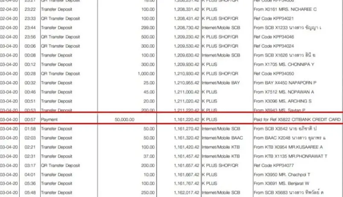This screenshot has width=343, height=197.
Task: Click the 37.00 deposit amount
Action: pyautogui.click(x=148, y=156)
